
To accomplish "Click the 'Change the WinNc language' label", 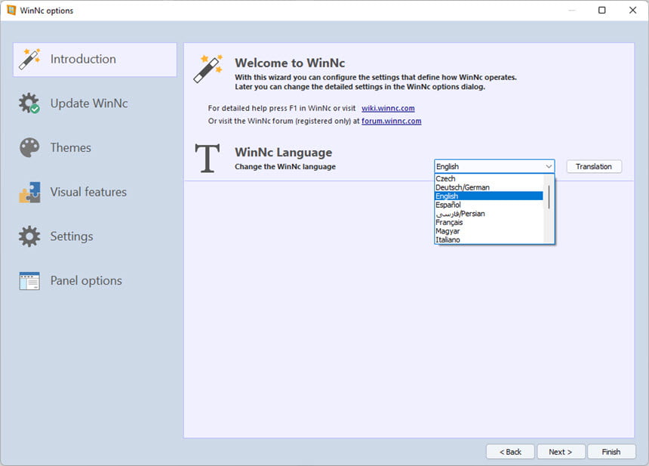I will tap(285, 166).
